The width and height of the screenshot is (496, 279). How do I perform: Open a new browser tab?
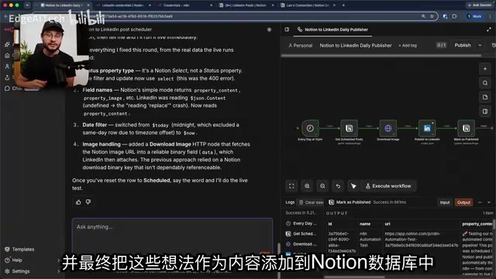coord(343,5)
